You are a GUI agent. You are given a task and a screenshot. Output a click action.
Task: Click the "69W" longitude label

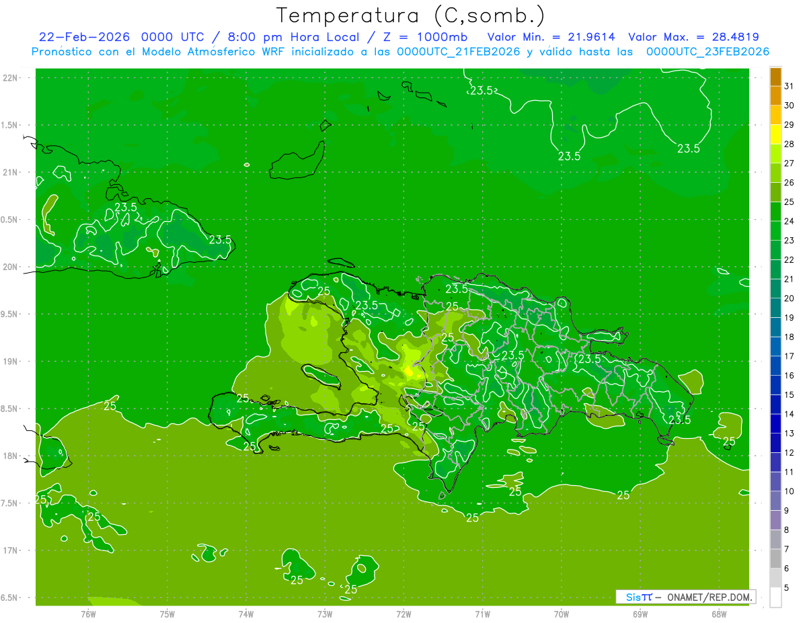click(640, 614)
